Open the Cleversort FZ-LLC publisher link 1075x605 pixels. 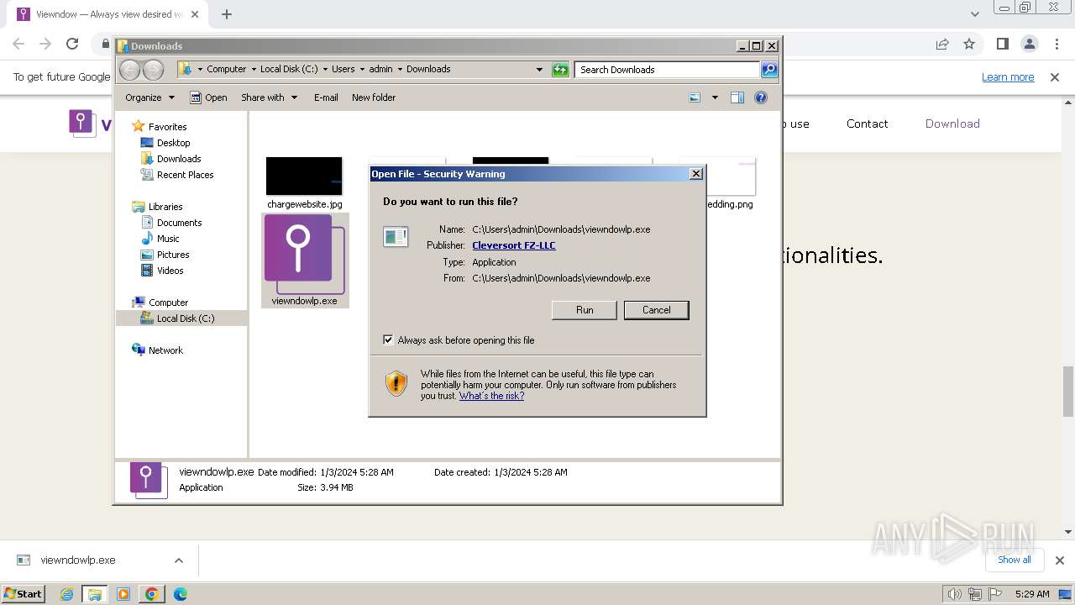coord(514,245)
